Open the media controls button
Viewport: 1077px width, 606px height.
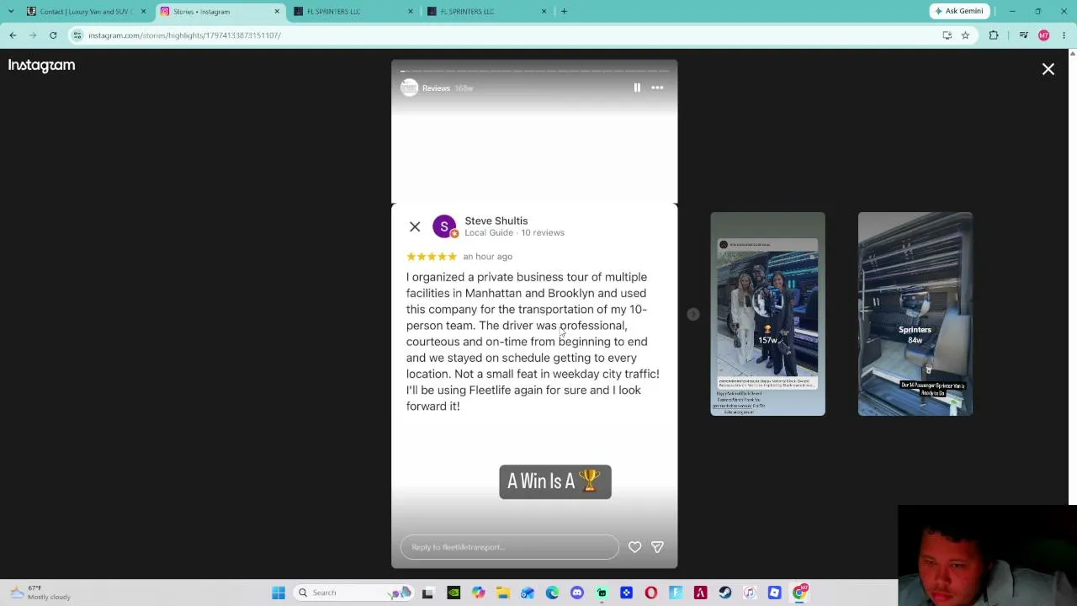click(x=1023, y=35)
